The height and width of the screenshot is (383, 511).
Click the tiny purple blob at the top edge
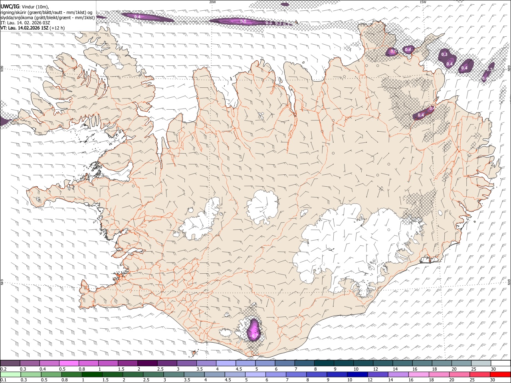point(285,4)
